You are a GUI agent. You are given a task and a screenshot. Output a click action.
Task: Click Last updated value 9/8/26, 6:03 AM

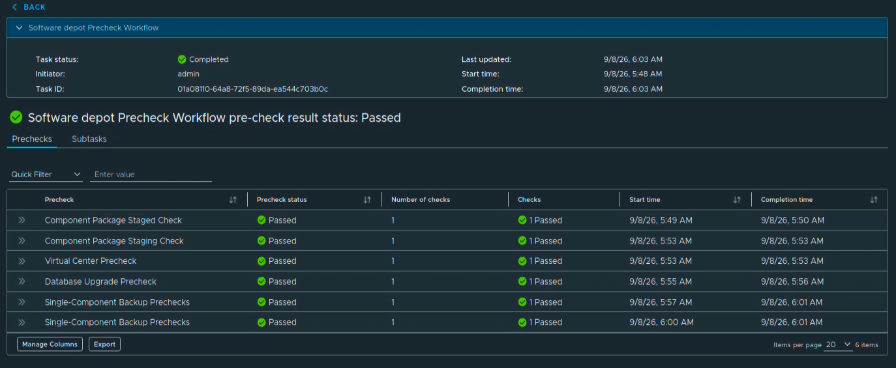(633, 59)
